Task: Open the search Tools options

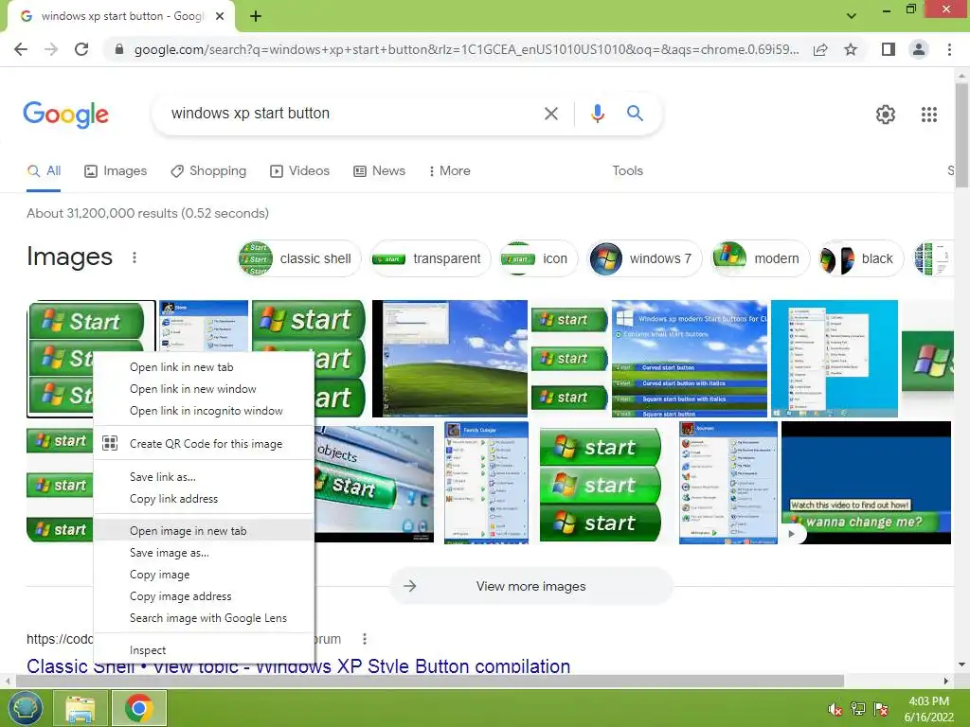Action: click(x=627, y=171)
